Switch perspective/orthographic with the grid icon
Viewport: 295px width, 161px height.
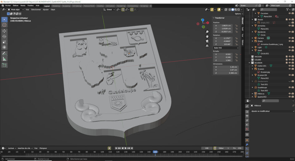click(x=207, y=46)
